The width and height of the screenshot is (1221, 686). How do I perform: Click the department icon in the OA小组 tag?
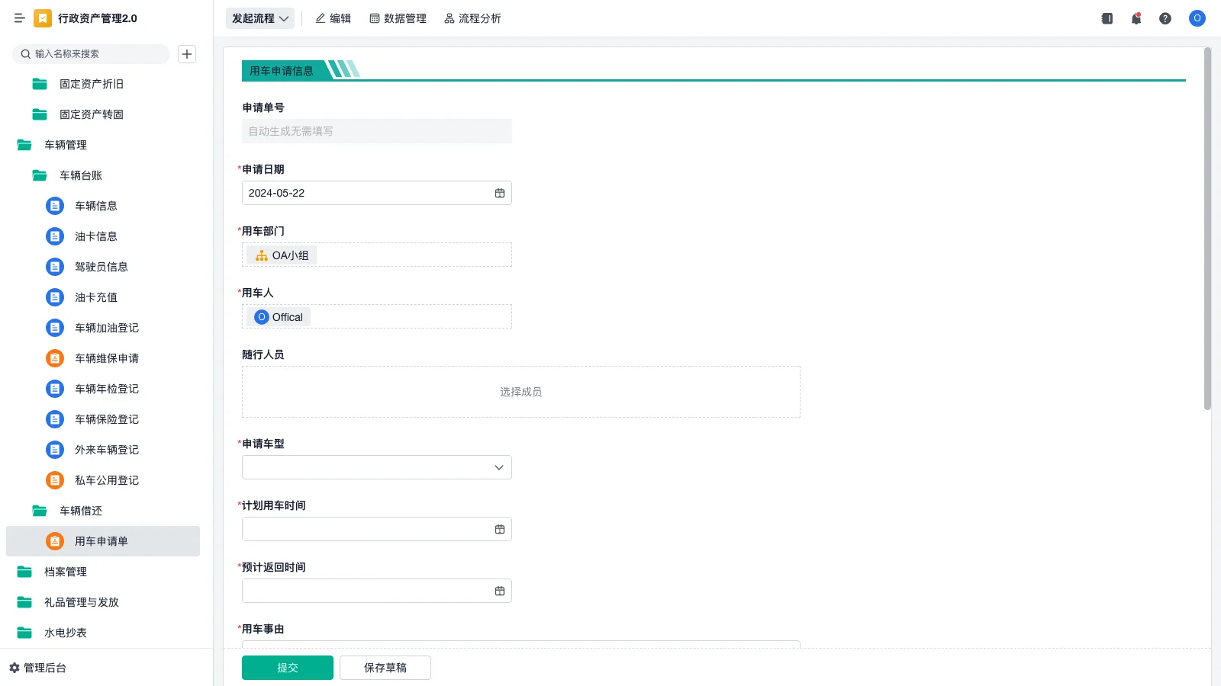262,255
